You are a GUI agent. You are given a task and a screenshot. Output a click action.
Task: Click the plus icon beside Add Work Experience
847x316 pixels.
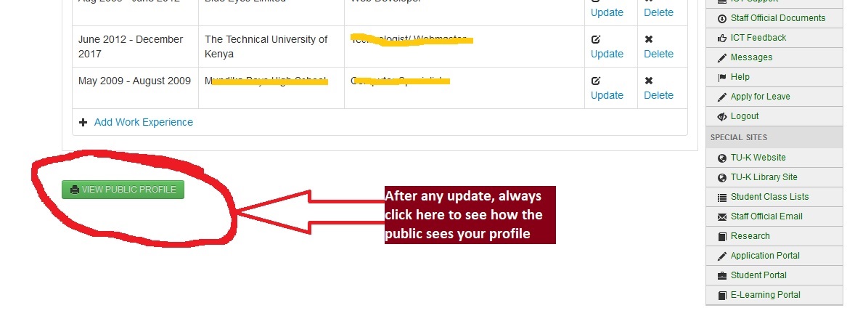(x=83, y=122)
